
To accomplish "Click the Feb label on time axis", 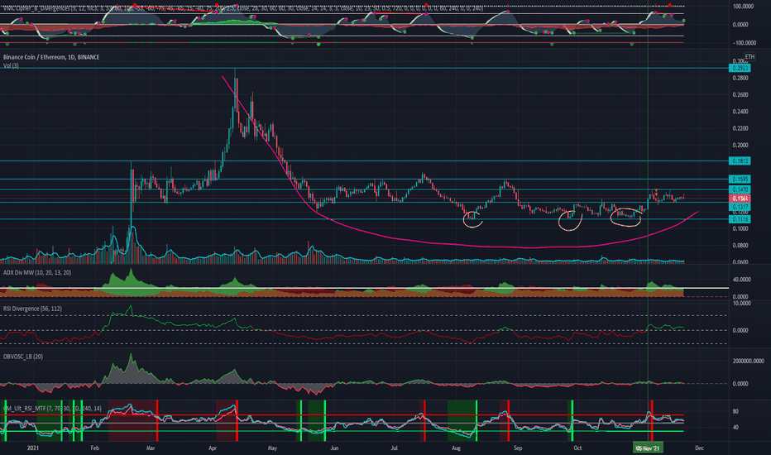I will coord(95,448).
